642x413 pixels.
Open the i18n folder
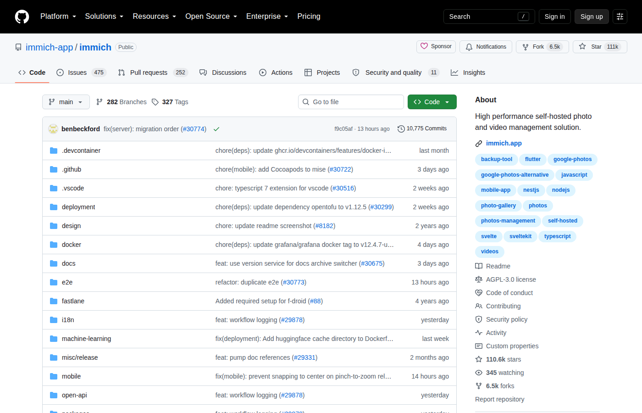click(x=68, y=320)
